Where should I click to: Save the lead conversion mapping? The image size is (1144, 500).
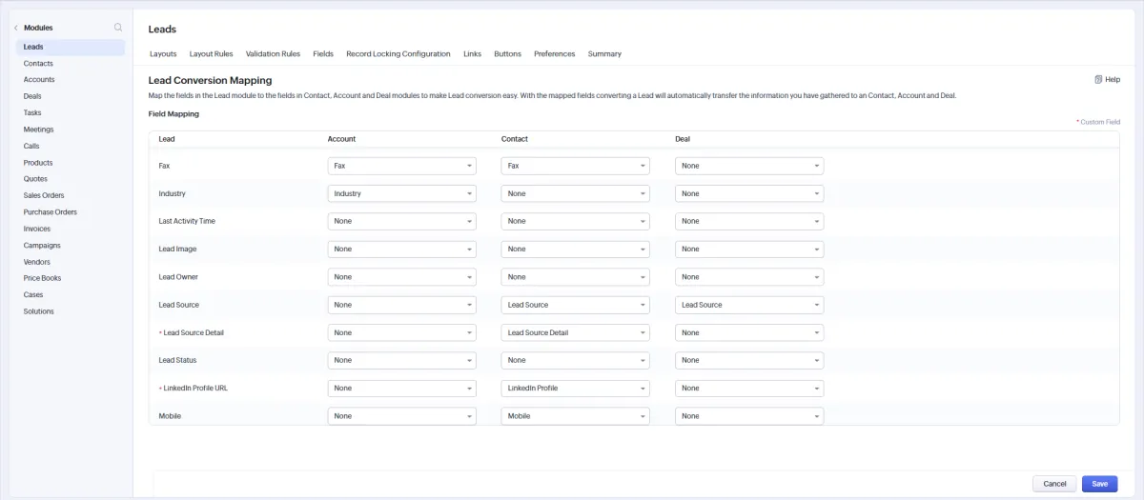(x=1099, y=484)
